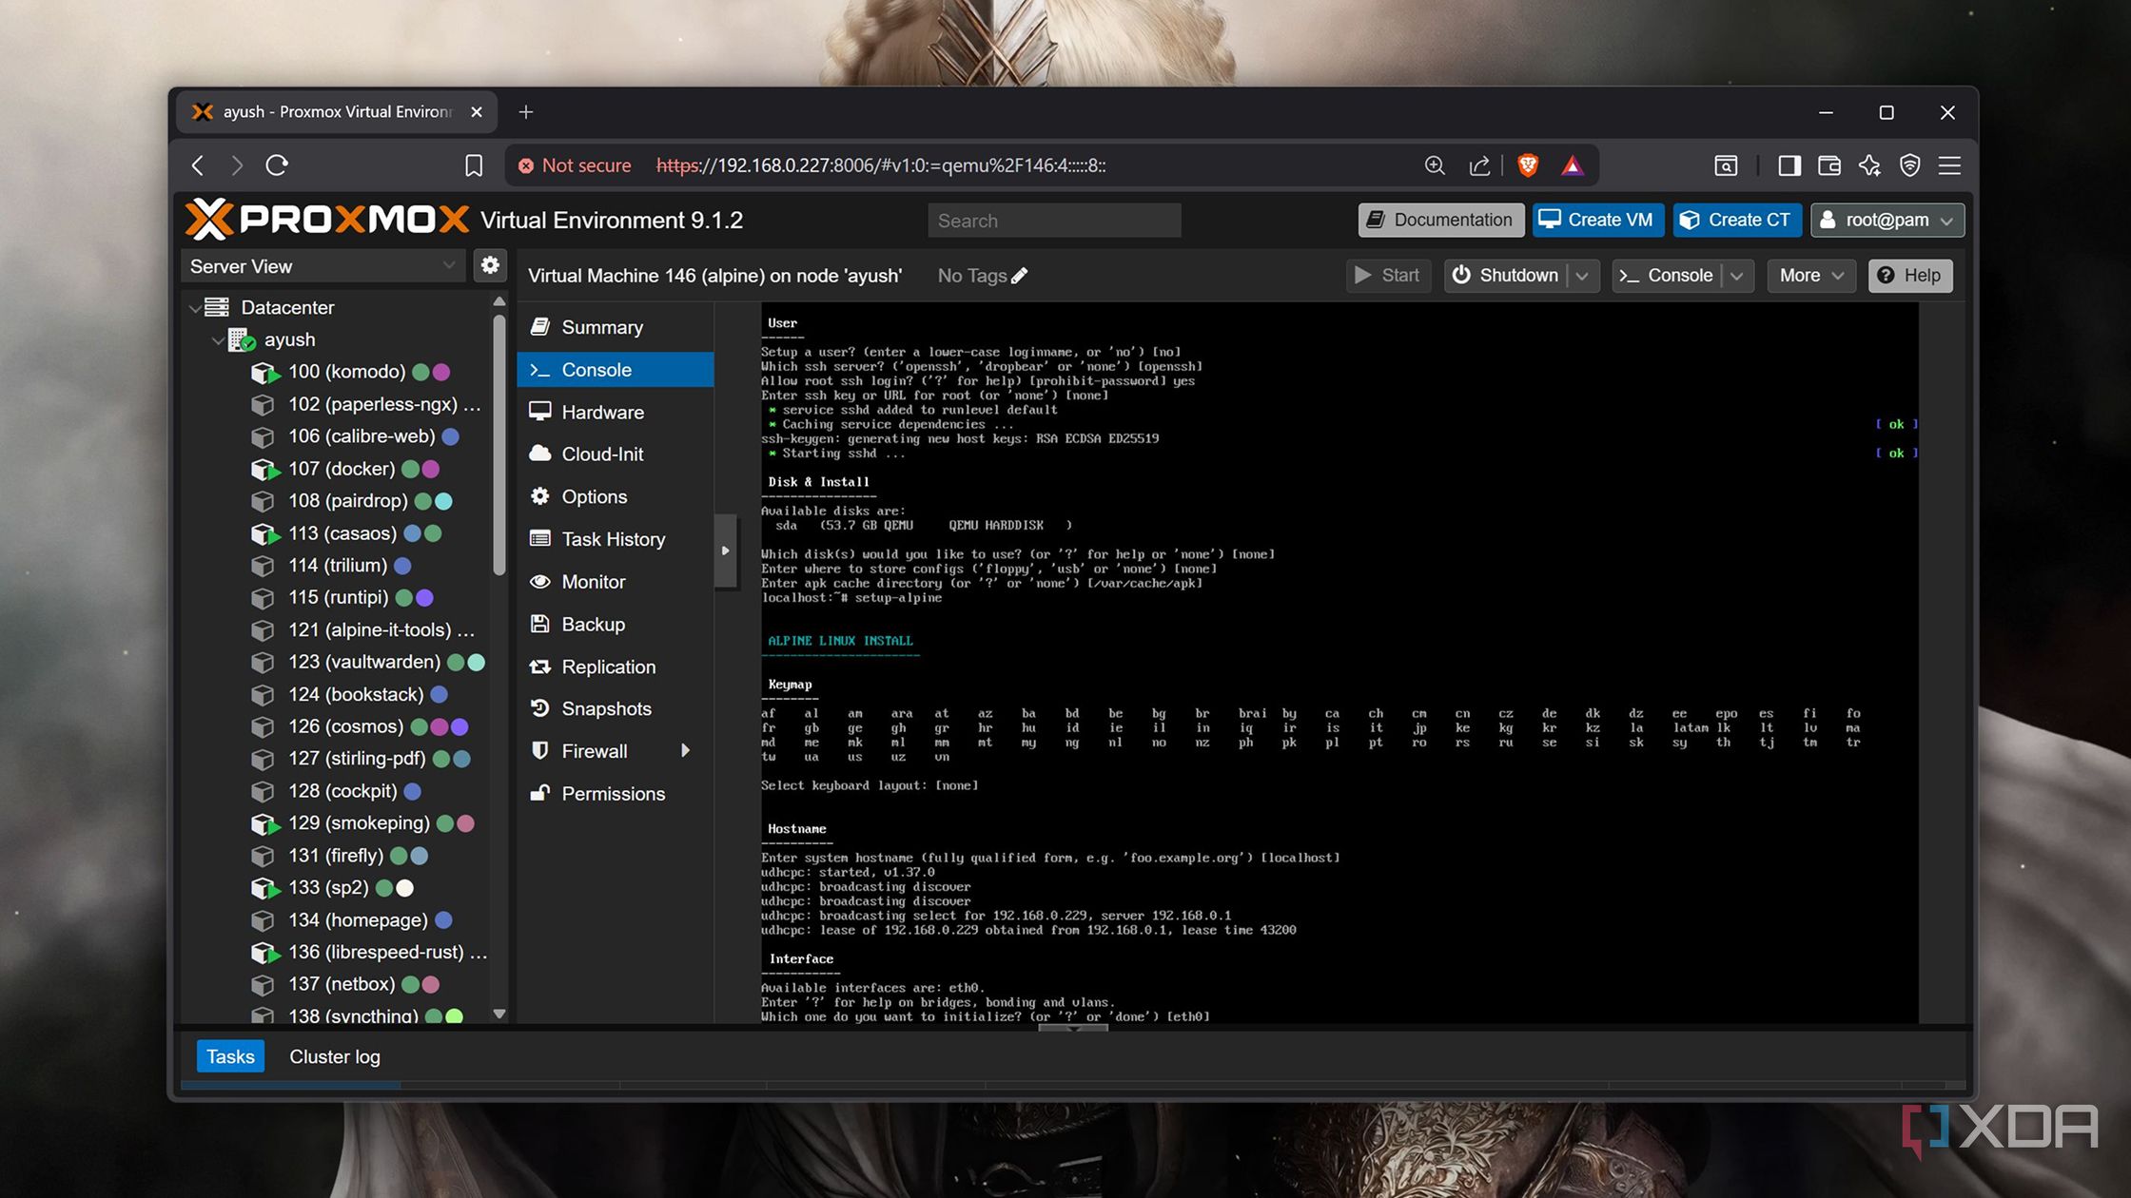Open the Documentation button
The image size is (2131, 1198).
click(x=1440, y=220)
